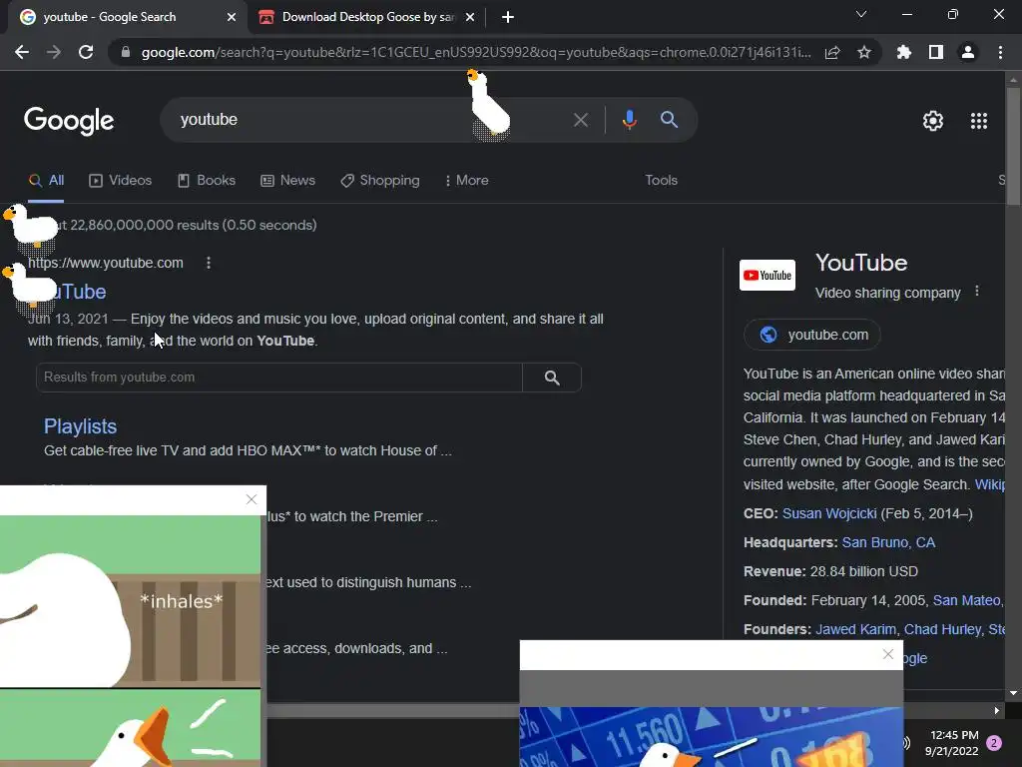Toggle the browser side panel icon
The width and height of the screenshot is (1022, 767).
[936, 52]
